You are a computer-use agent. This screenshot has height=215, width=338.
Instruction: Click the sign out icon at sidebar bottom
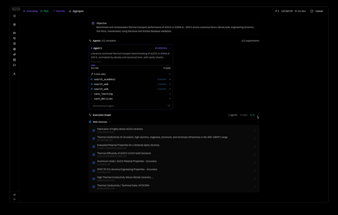pyautogui.click(x=15, y=199)
